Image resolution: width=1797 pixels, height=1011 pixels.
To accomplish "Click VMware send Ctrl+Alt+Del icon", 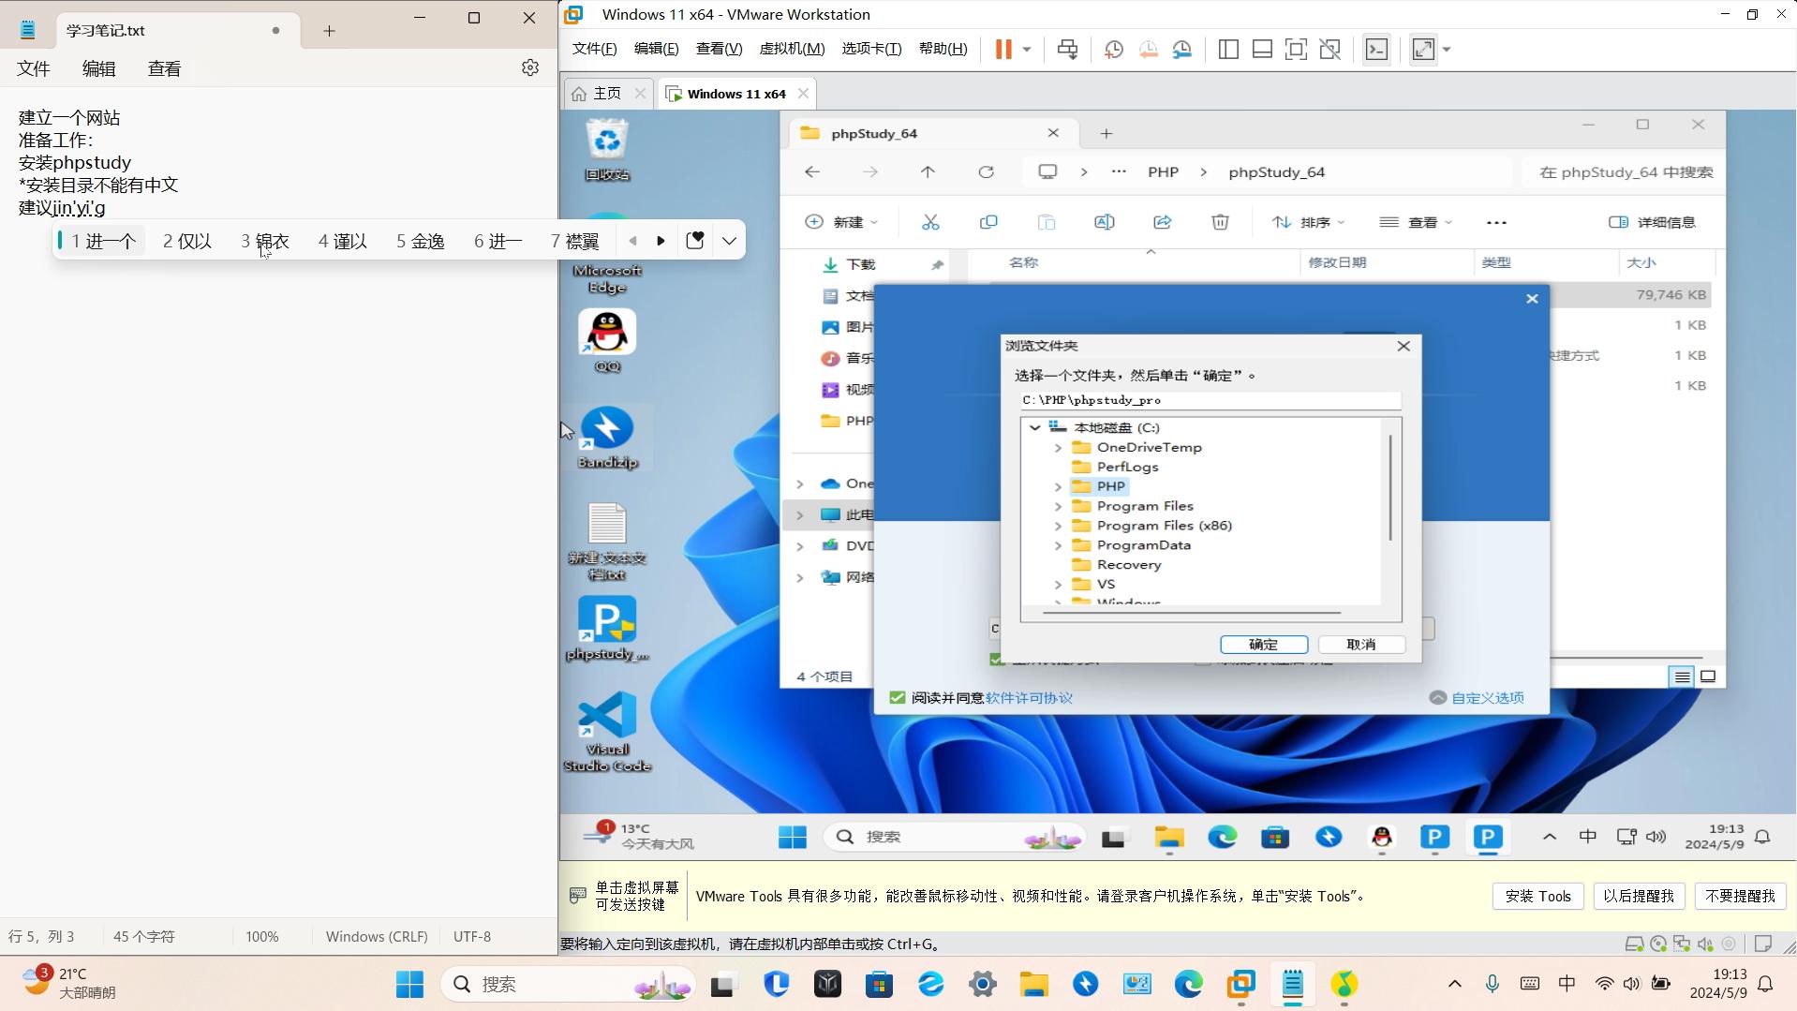I will click(x=1067, y=49).
